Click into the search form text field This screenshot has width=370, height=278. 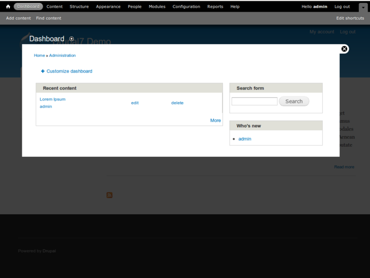coord(254,102)
